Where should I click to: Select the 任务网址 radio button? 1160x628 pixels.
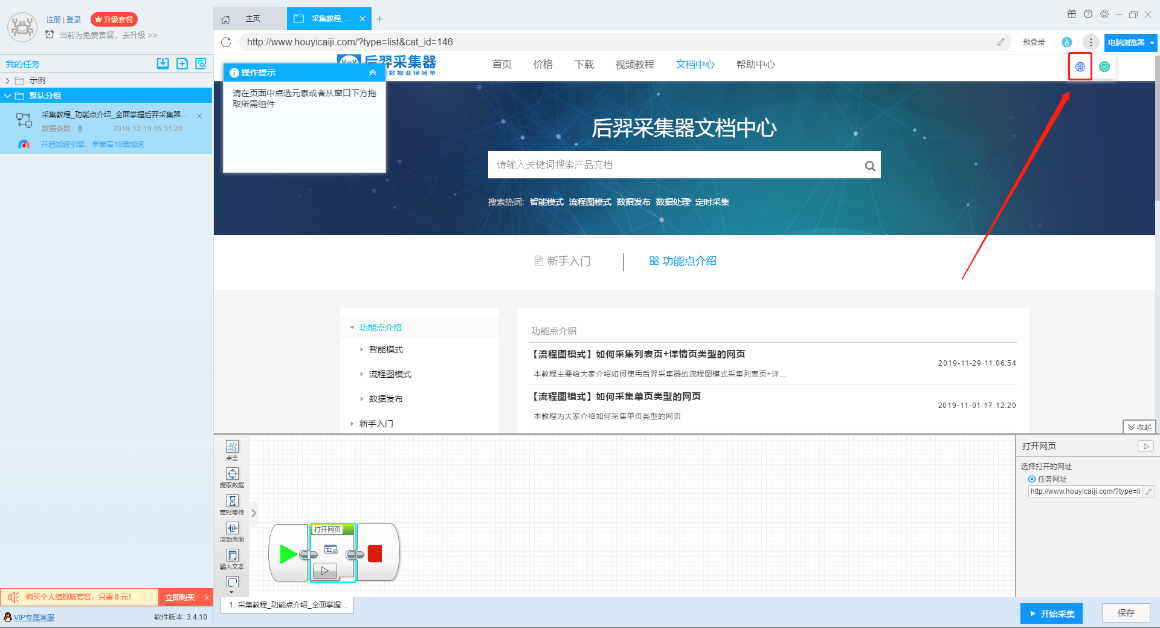point(1032,479)
